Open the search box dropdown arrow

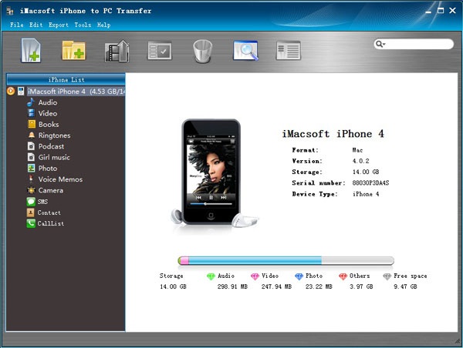point(382,45)
